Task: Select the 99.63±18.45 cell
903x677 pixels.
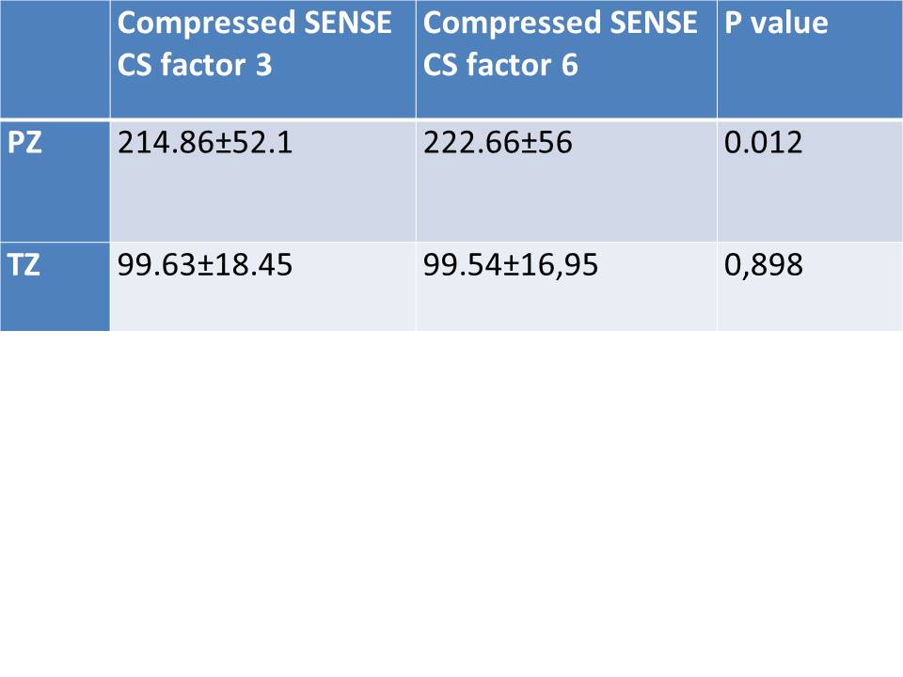Action: tap(205, 265)
